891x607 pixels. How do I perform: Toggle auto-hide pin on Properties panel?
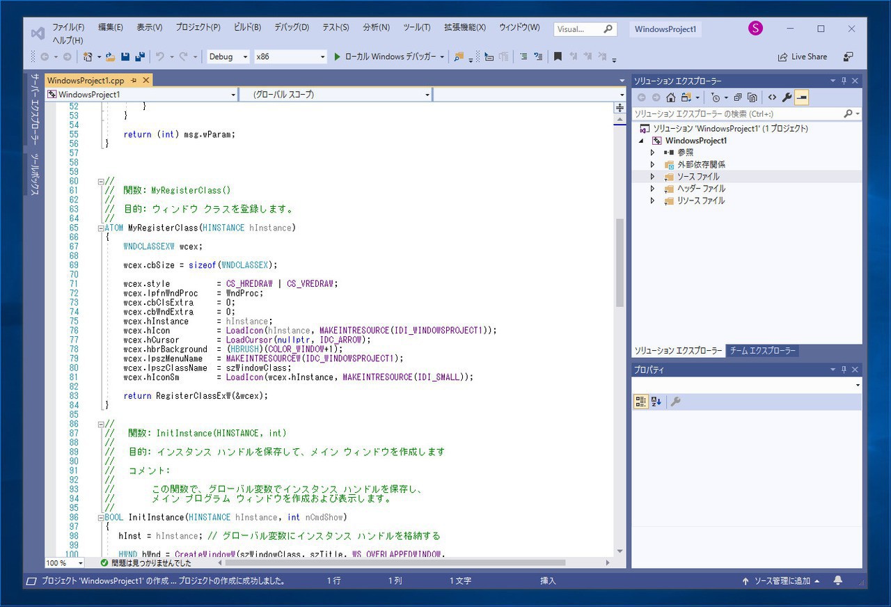point(844,370)
